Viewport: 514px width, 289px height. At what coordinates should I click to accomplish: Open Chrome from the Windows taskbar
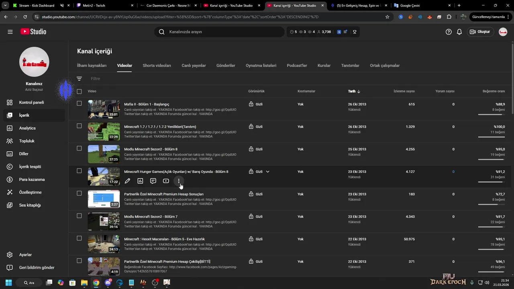pos(96,283)
